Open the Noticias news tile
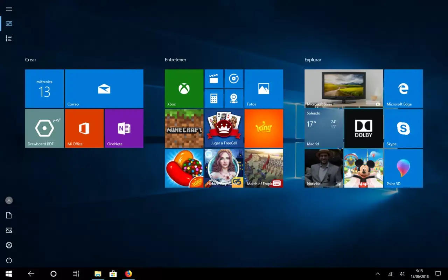The width and height of the screenshot is (448, 280). pos(324,168)
